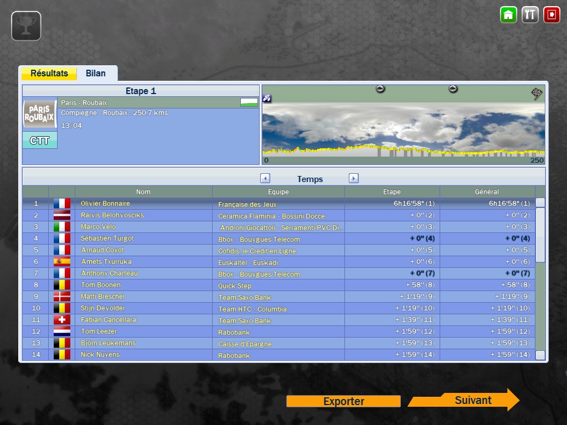This screenshot has width=567, height=425.
Task: Click the start cyclist icon on the stage profile
Action: [267, 99]
